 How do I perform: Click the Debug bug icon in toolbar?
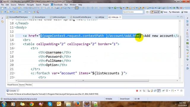[110, 8]
